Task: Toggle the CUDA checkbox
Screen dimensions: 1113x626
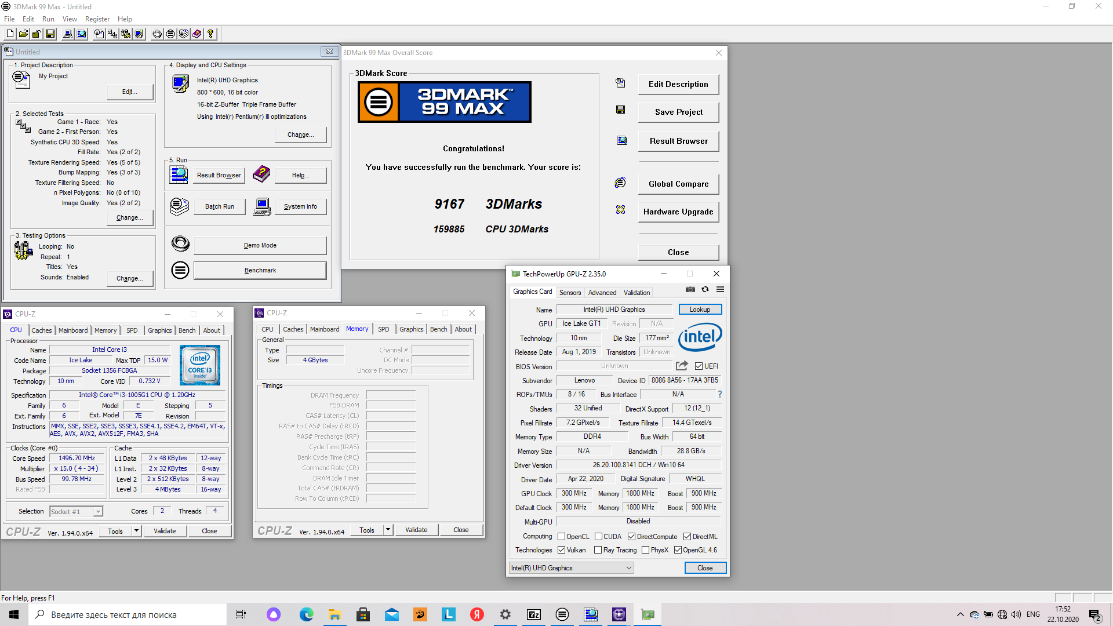Action: point(598,537)
